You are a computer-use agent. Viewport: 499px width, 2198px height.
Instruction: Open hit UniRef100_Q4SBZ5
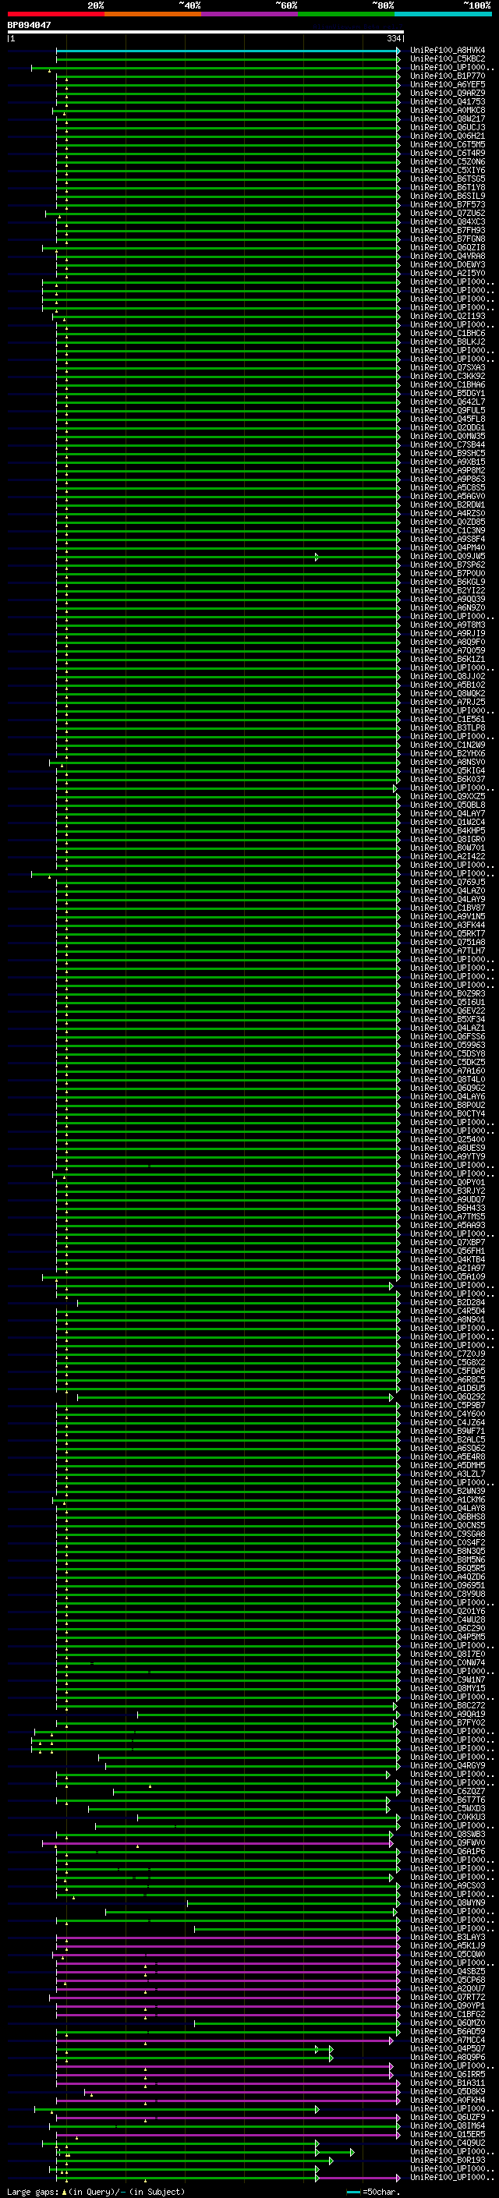448,1972
